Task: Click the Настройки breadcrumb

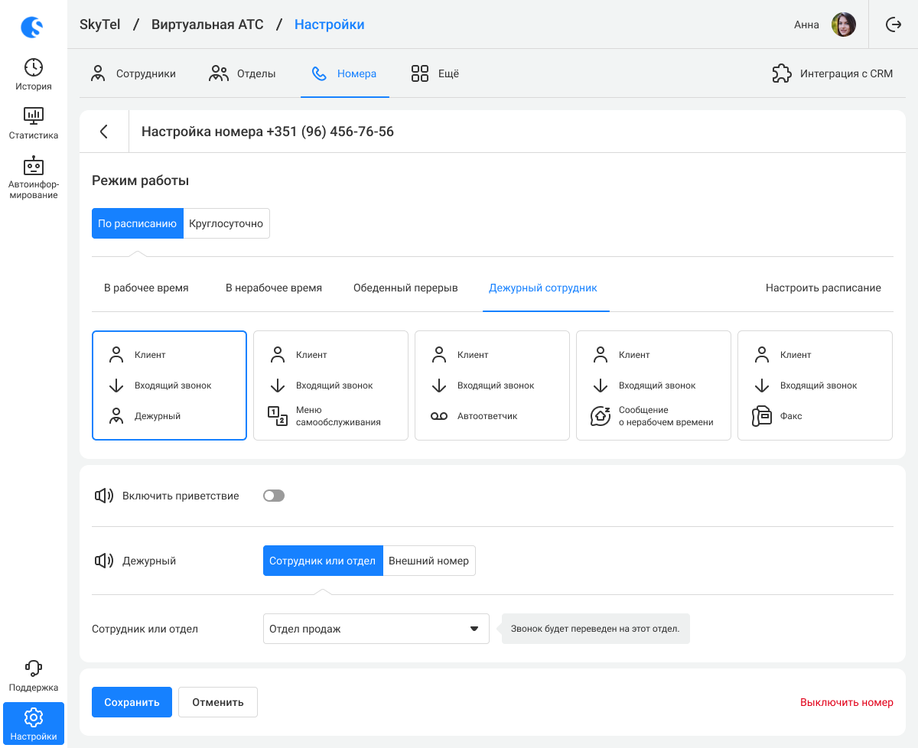Action: (x=330, y=24)
